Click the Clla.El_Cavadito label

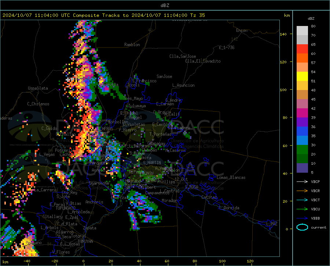[x=203, y=61]
